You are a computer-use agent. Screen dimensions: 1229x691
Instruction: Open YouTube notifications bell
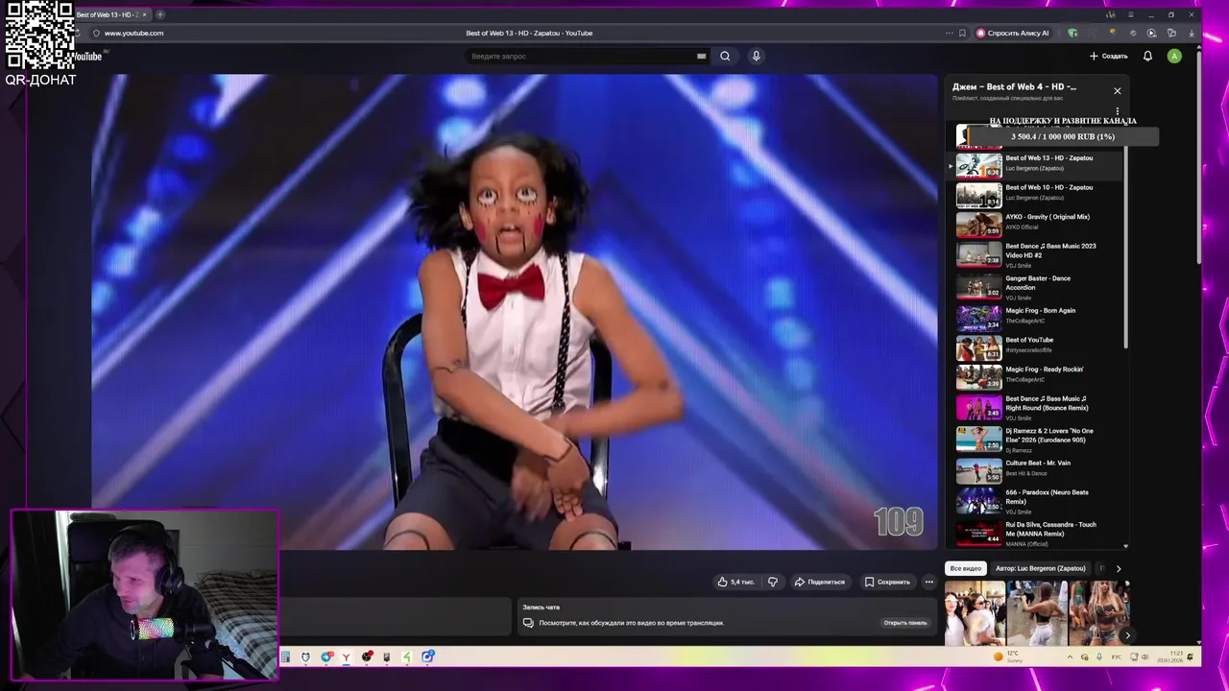(x=1147, y=56)
